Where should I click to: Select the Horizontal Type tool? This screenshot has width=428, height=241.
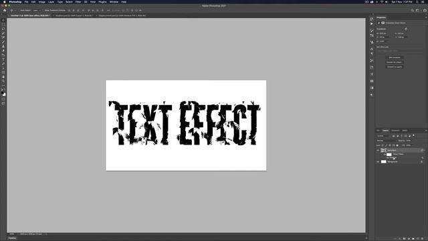3,60
